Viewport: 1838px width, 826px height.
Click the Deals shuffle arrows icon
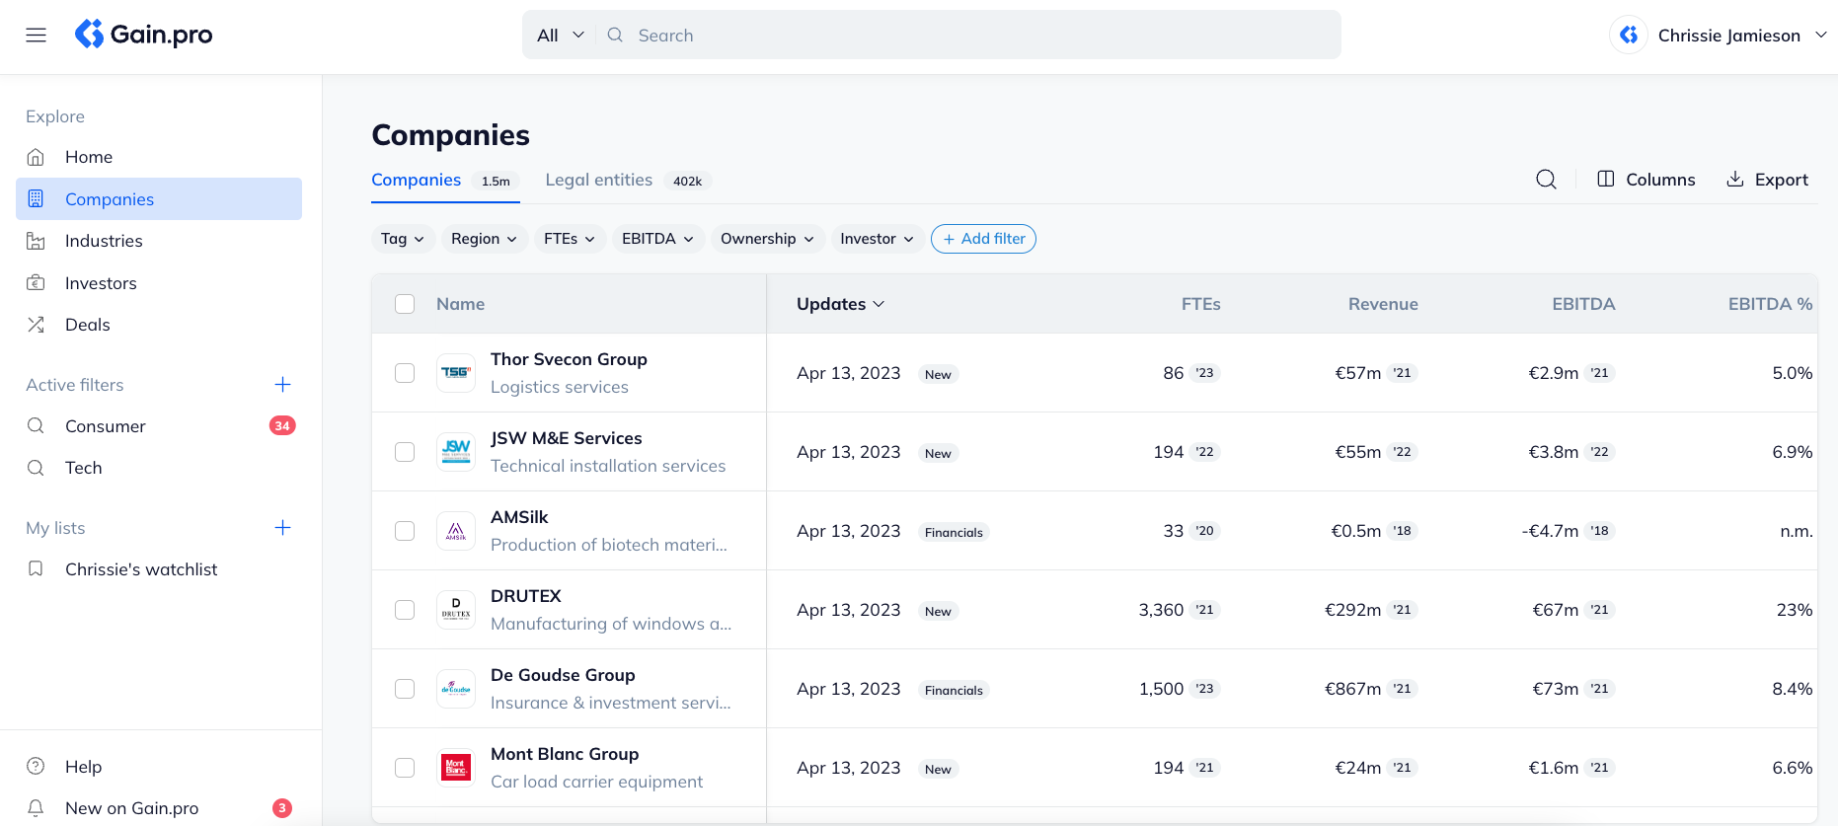pyautogui.click(x=36, y=325)
